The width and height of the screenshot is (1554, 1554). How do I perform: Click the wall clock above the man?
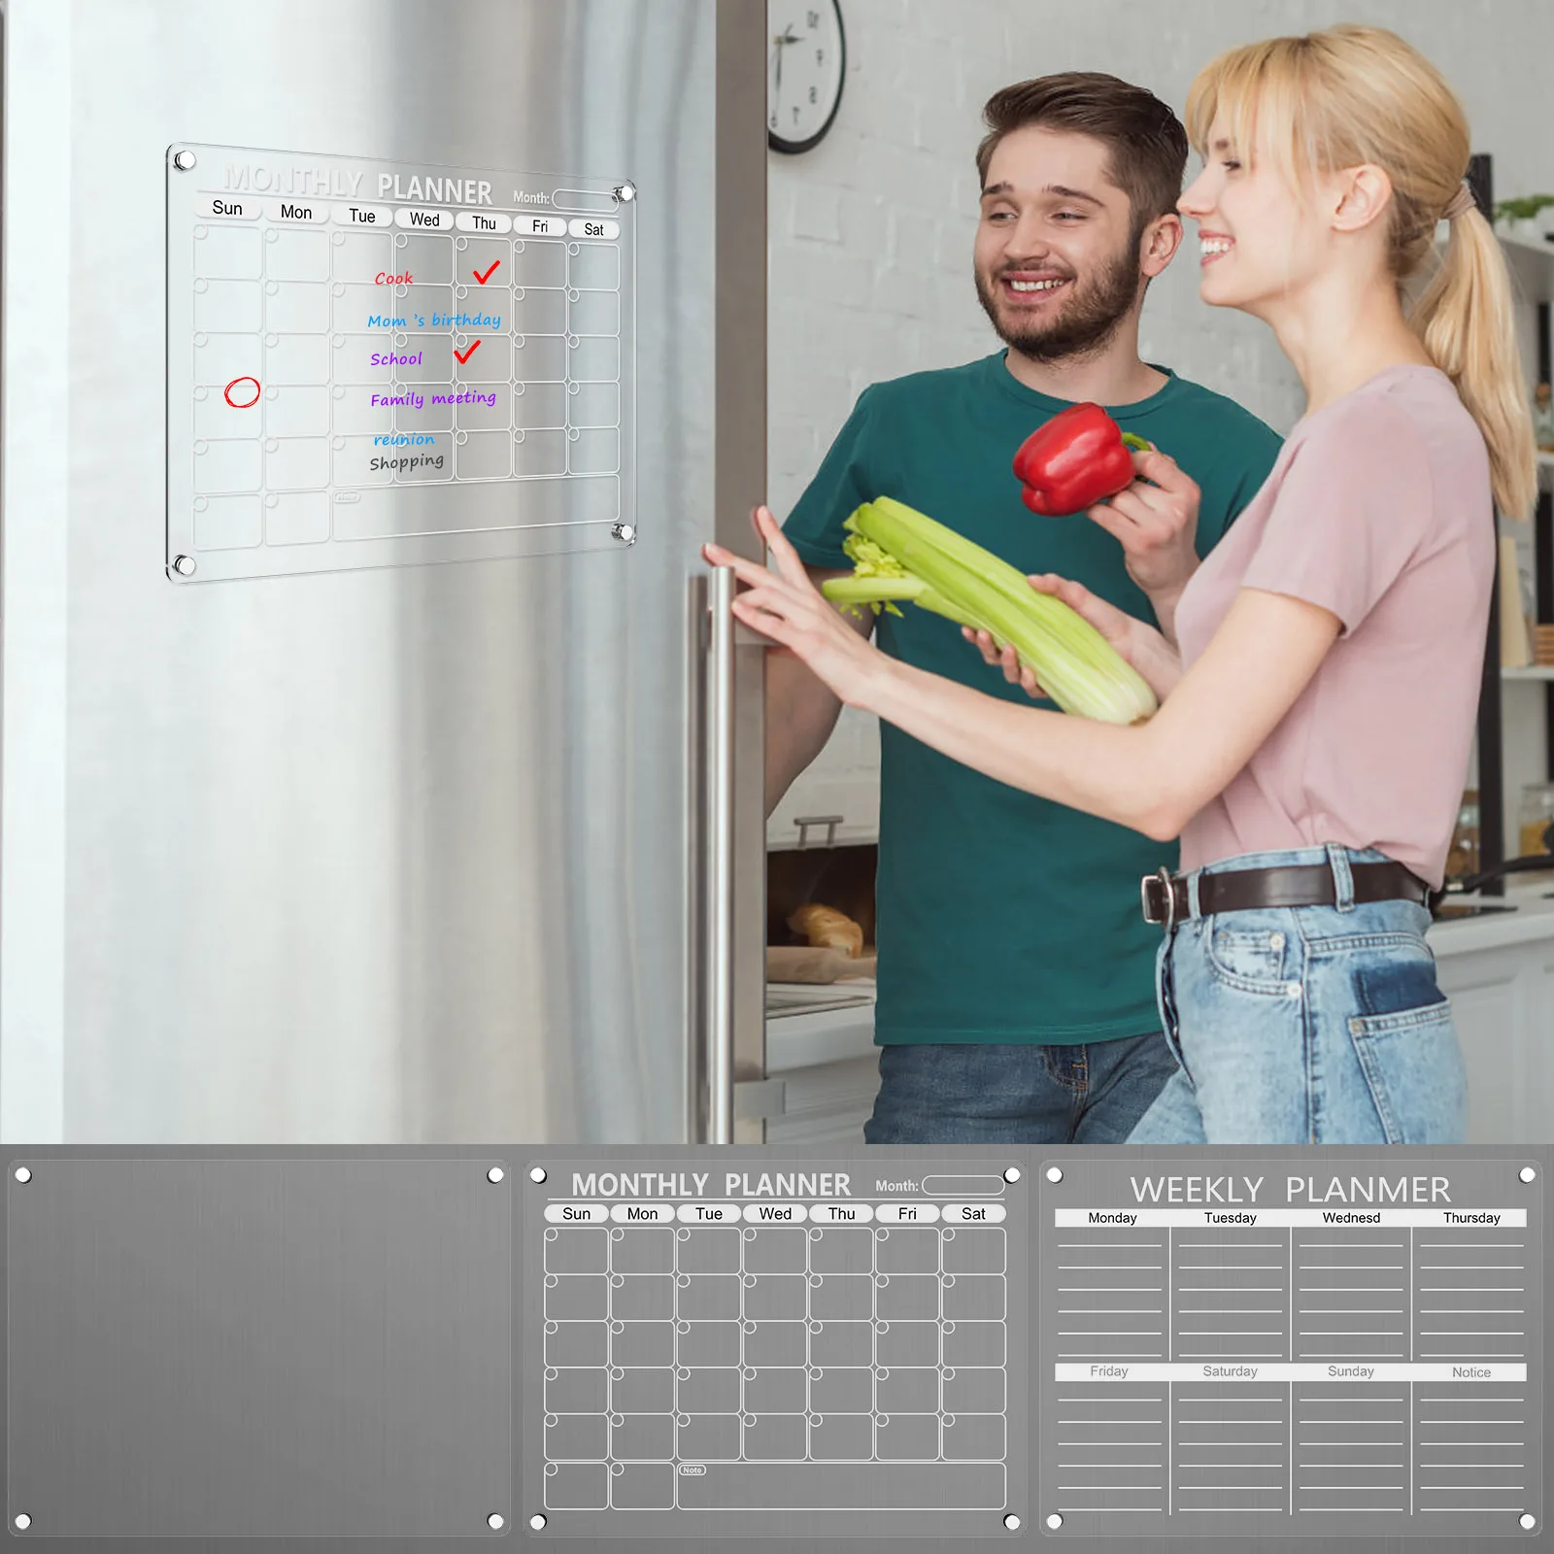[806, 76]
